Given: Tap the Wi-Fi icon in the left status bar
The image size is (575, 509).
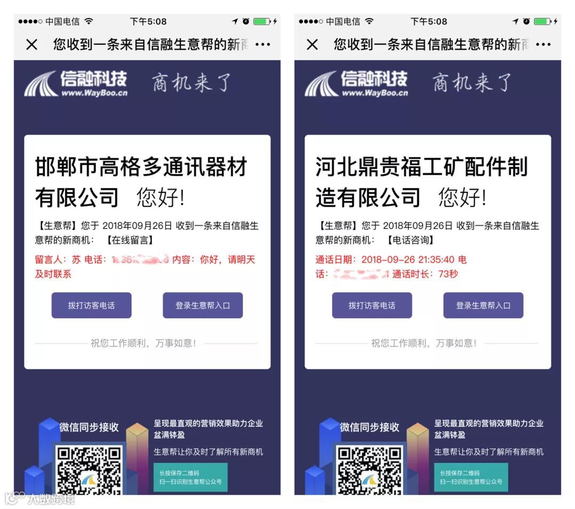Looking at the screenshot, I should point(89,21).
